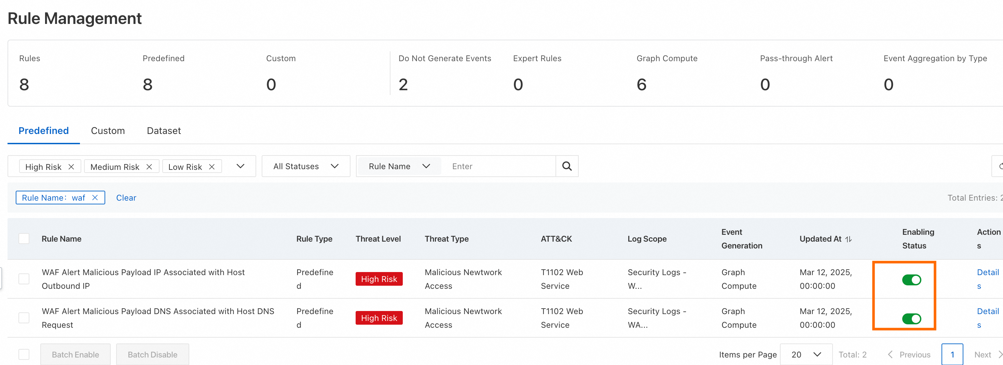The height and width of the screenshot is (365, 1003).
Task: Check the Host Outbound IP rule checkbox
Action: pos(24,279)
